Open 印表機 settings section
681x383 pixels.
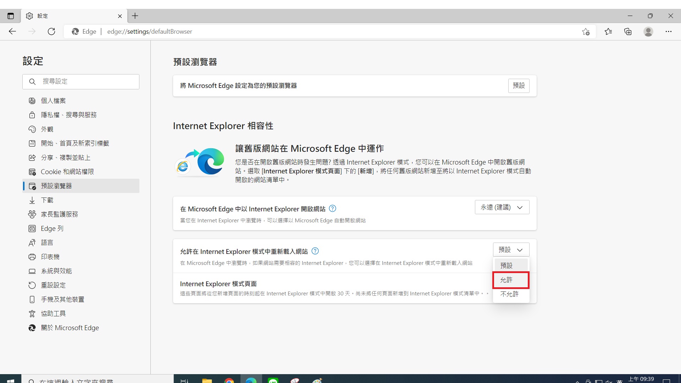point(81,257)
